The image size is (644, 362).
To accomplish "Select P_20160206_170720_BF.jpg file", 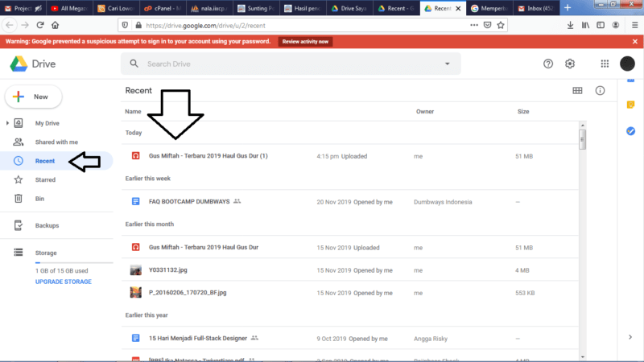I will (x=349, y=293).
